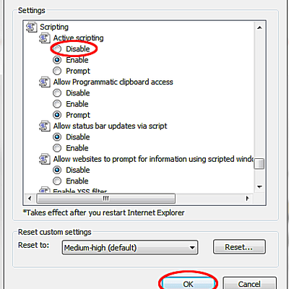Click the Scripting category icon
This screenshot has height=289, width=289.
31,27
